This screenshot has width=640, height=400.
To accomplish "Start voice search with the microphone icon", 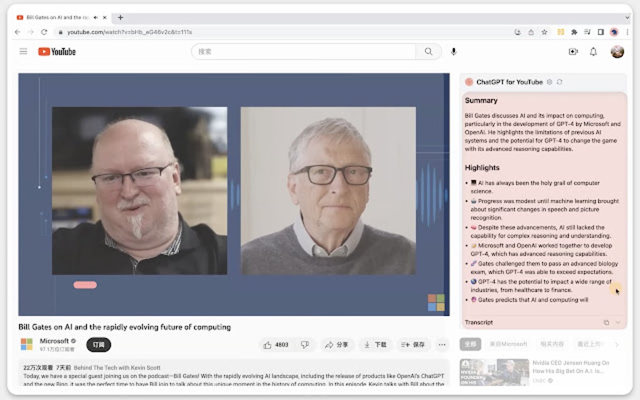I will point(454,51).
